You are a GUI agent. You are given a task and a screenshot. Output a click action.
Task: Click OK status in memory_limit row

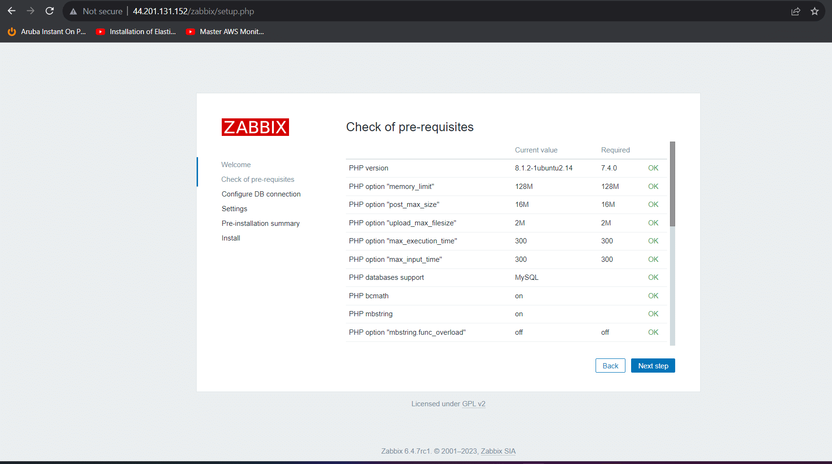(x=653, y=187)
